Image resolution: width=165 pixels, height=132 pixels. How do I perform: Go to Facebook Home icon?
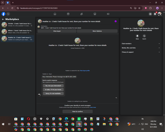coord(55,14)
